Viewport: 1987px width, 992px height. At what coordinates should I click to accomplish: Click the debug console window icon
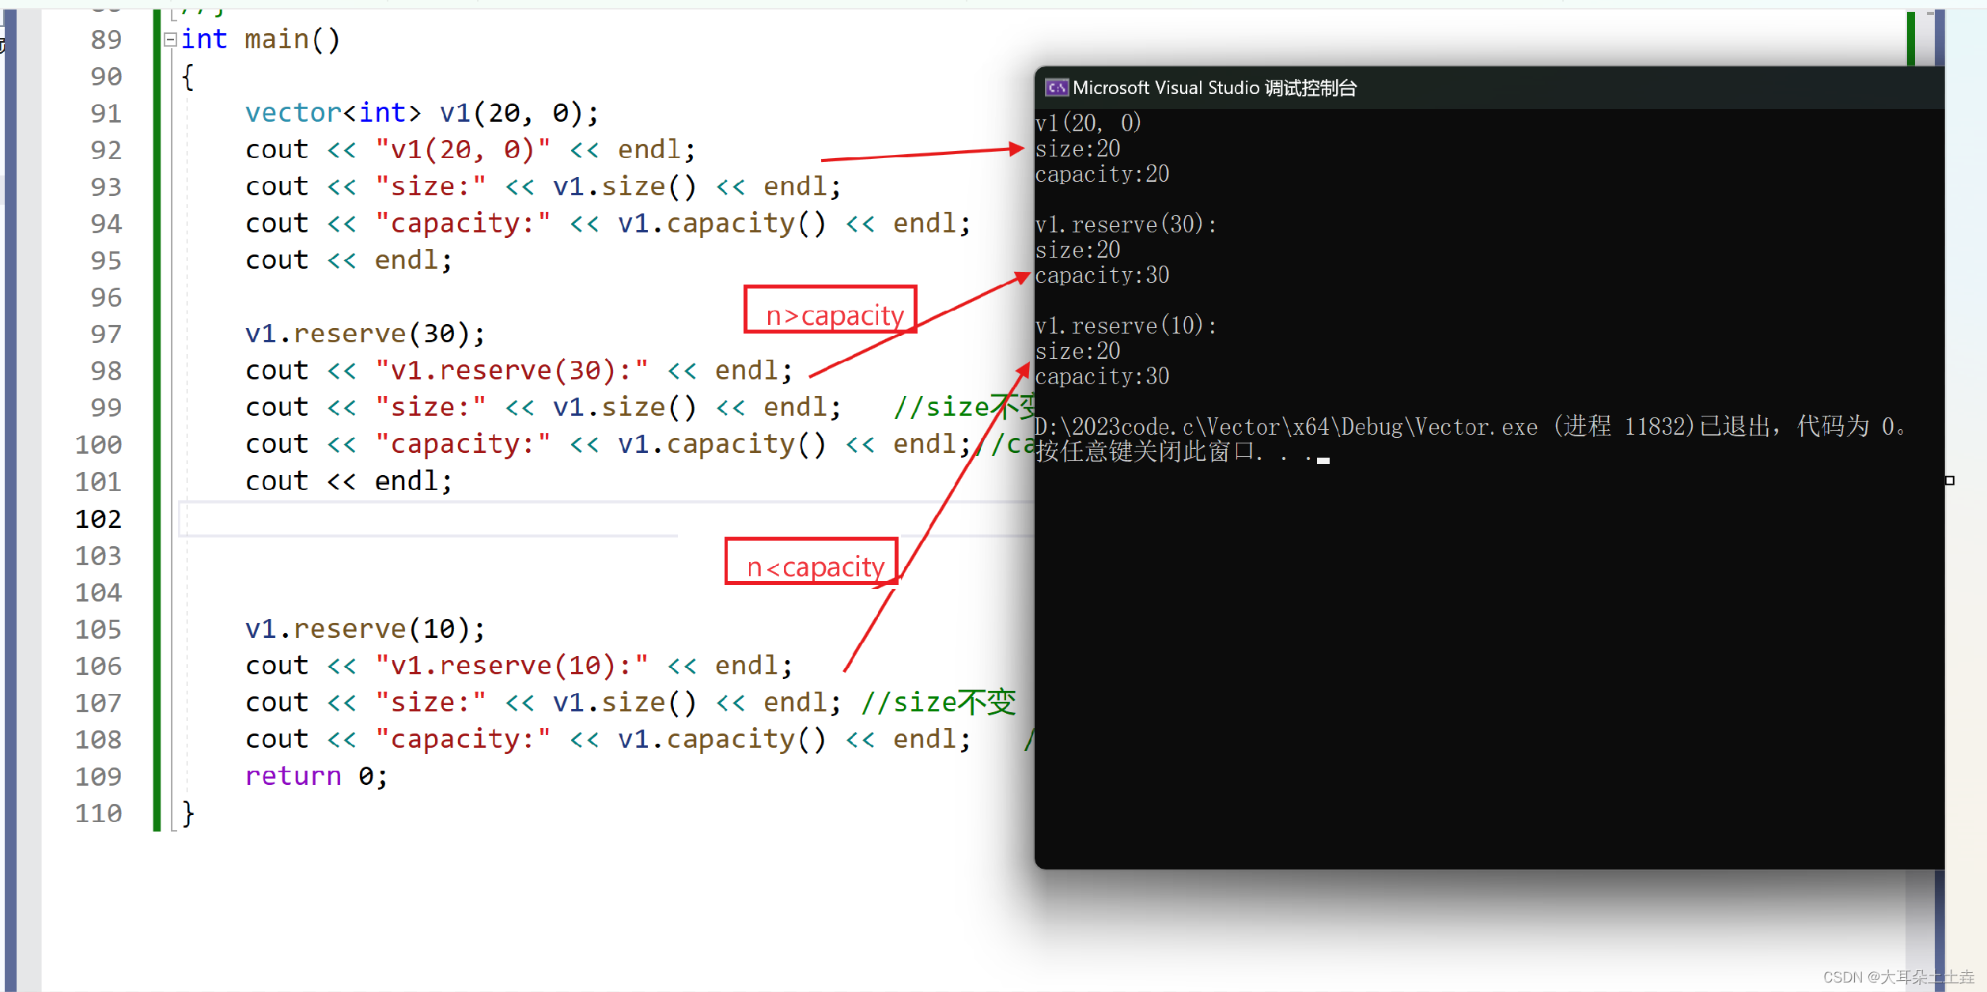point(1056,88)
